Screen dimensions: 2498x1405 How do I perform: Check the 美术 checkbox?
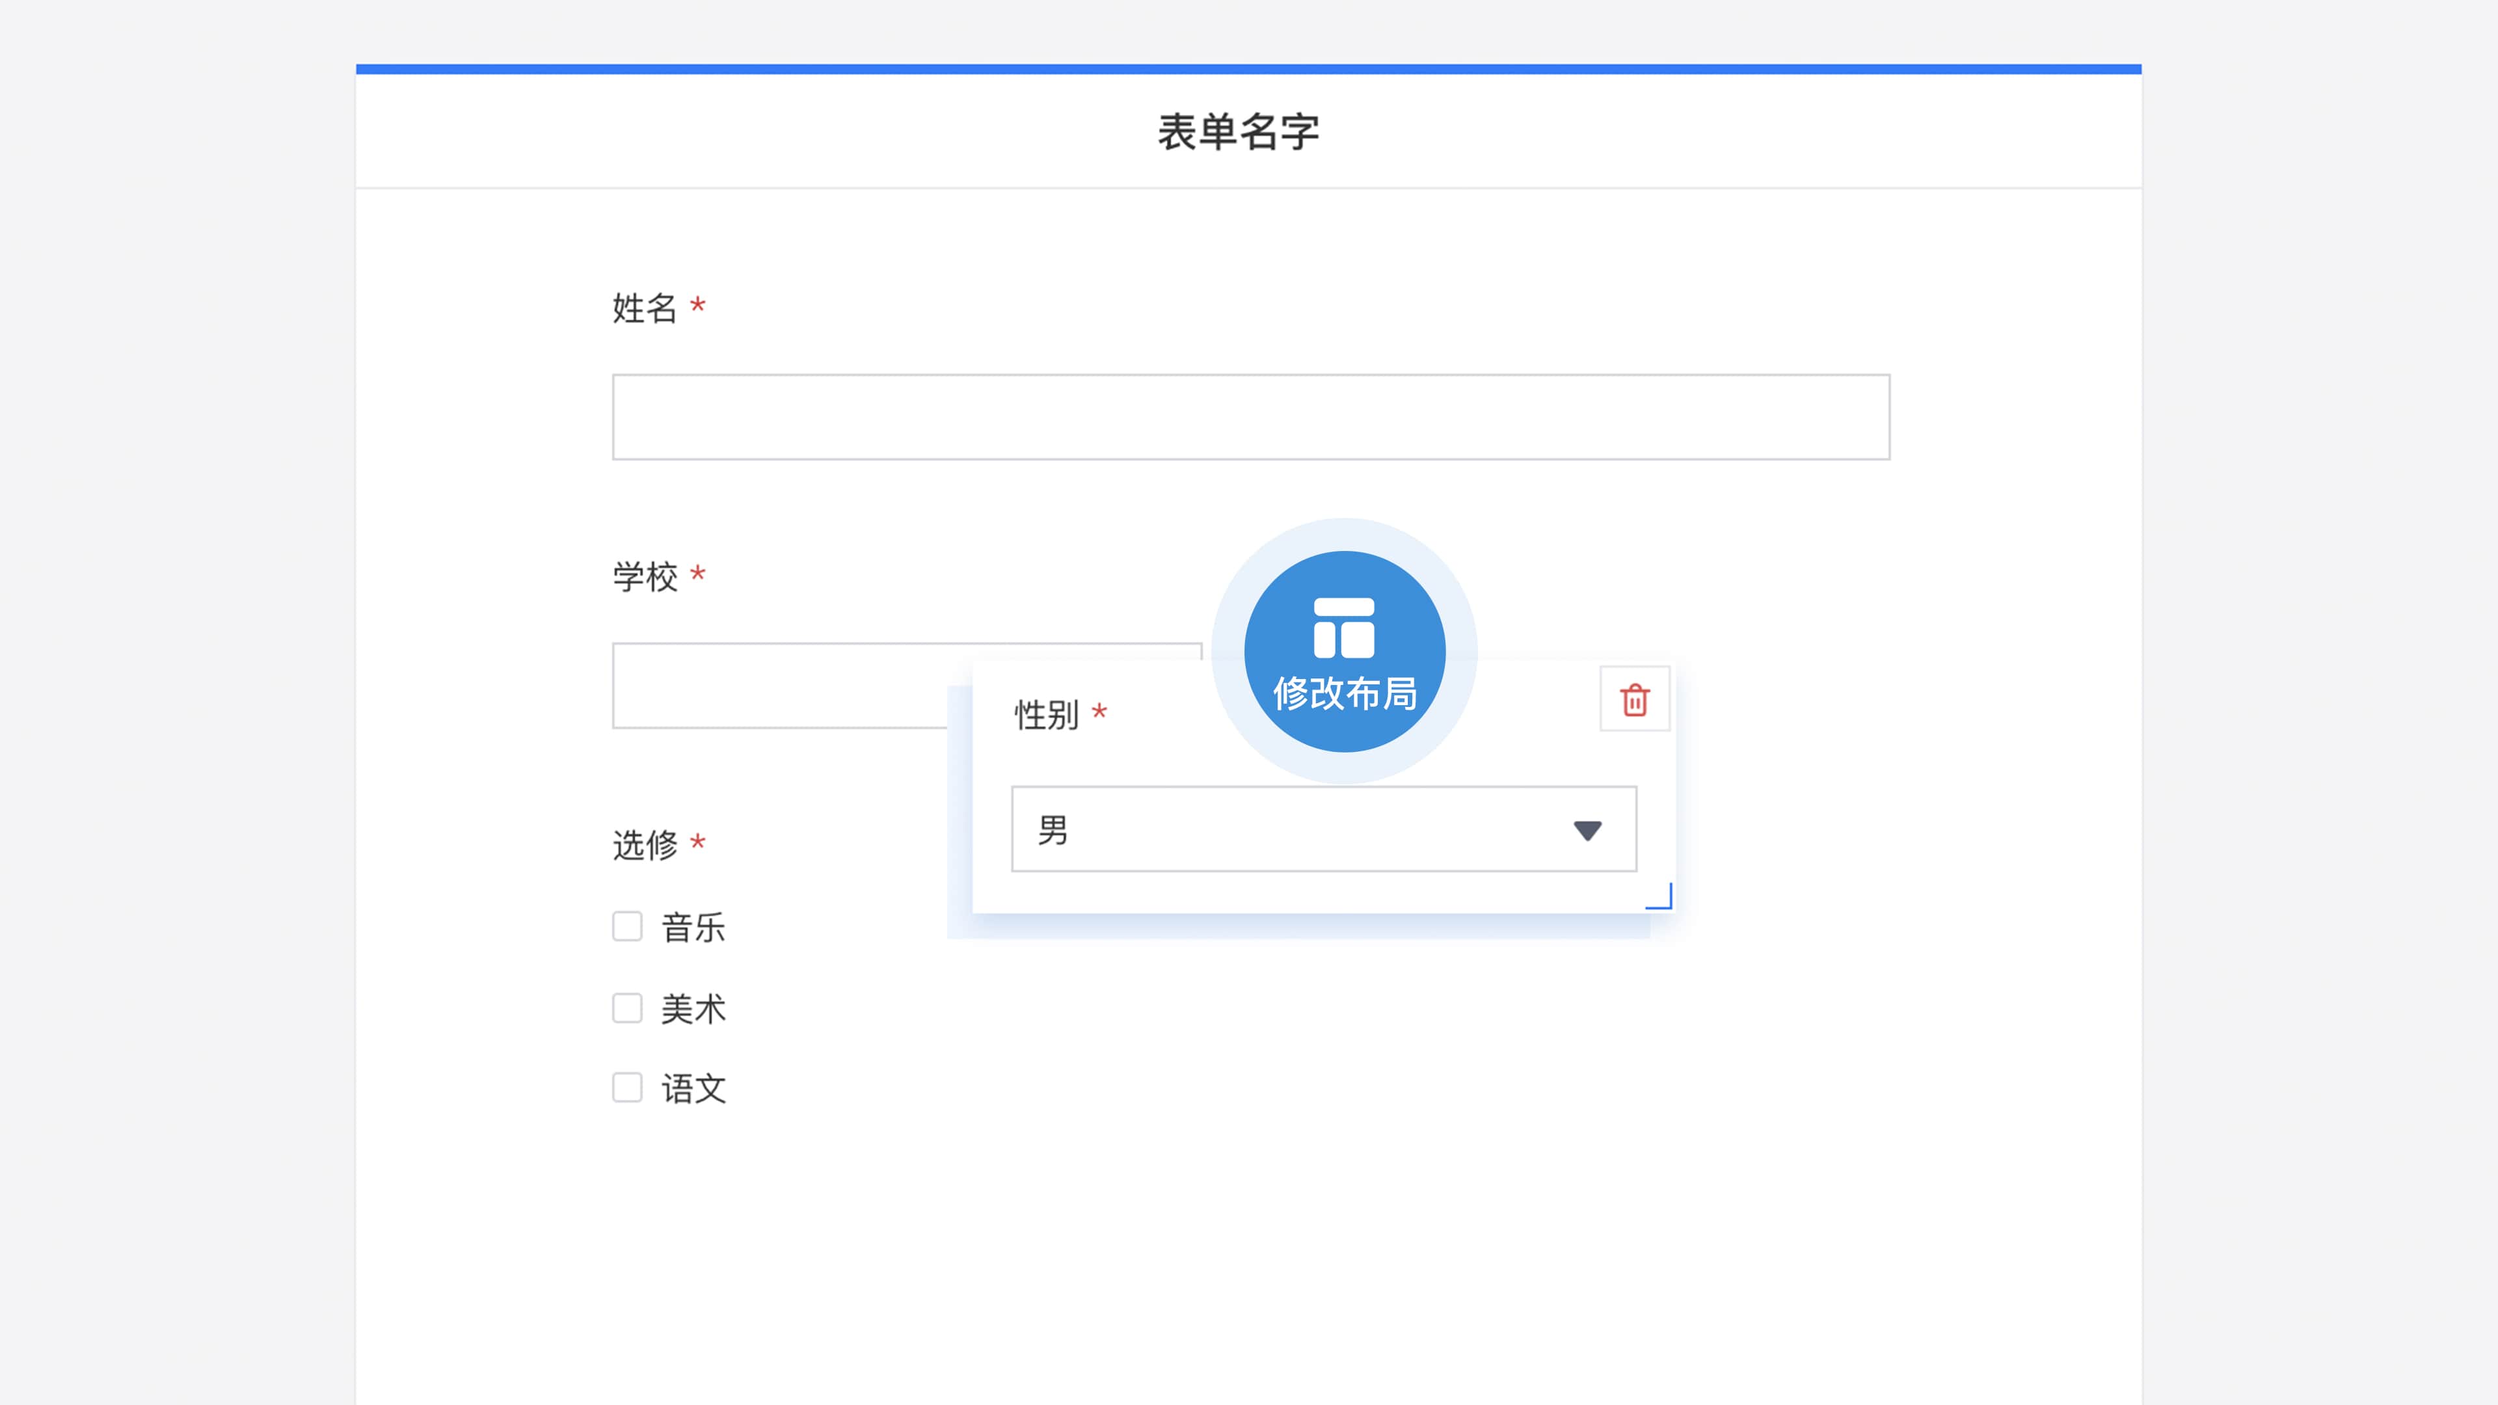[627, 1008]
